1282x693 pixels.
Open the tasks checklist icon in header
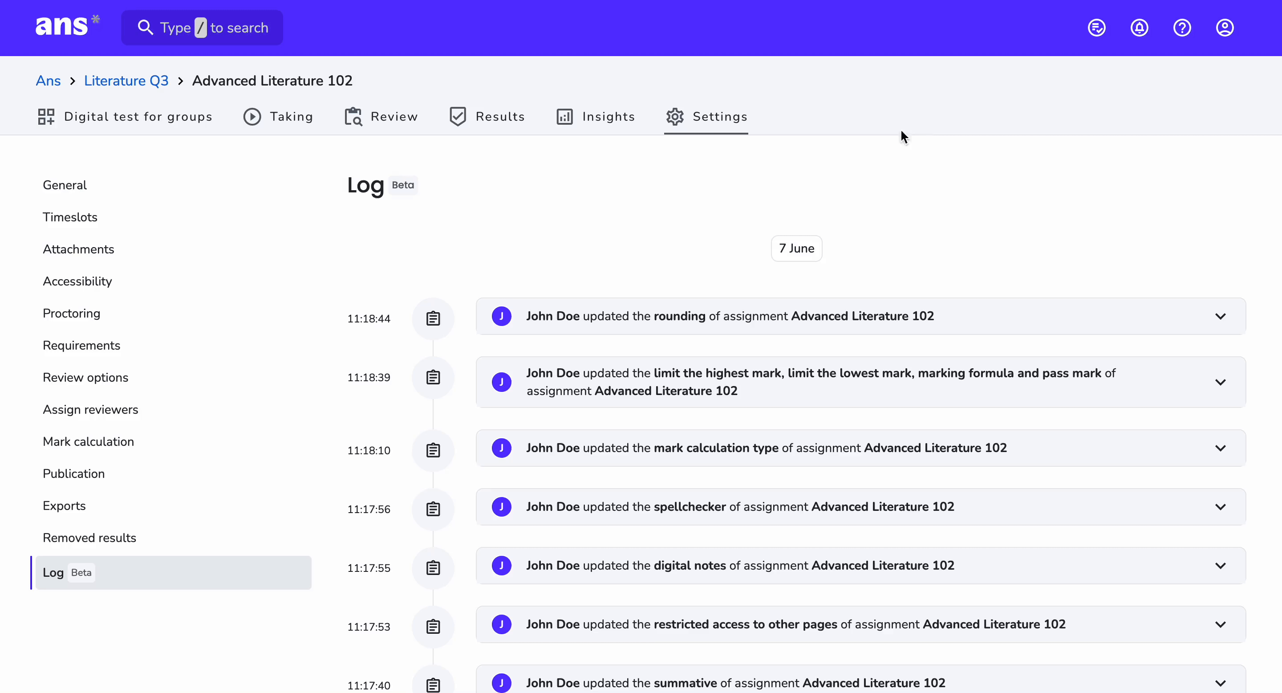coord(1096,28)
